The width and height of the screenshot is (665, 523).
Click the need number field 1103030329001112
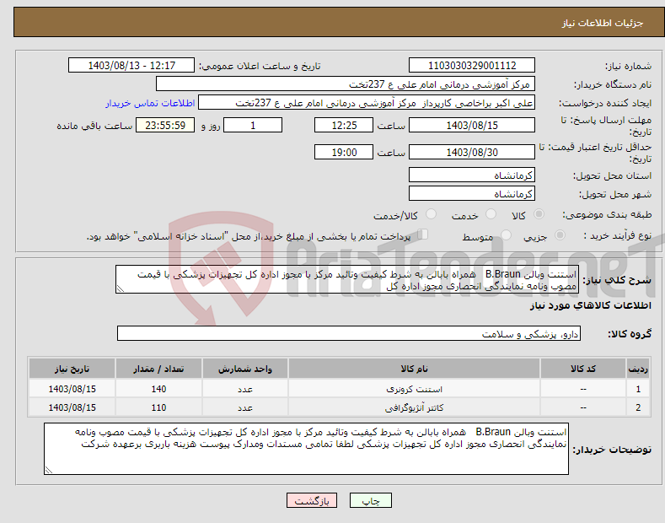coord(472,66)
